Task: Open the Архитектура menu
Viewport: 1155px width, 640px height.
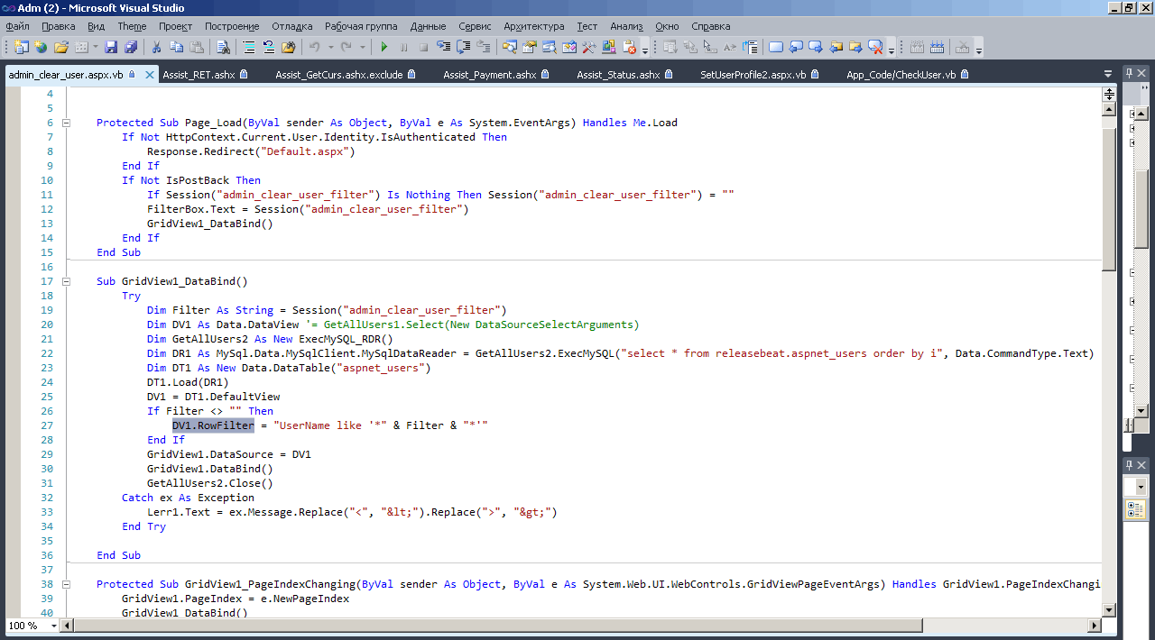Action: coord(534,26)
